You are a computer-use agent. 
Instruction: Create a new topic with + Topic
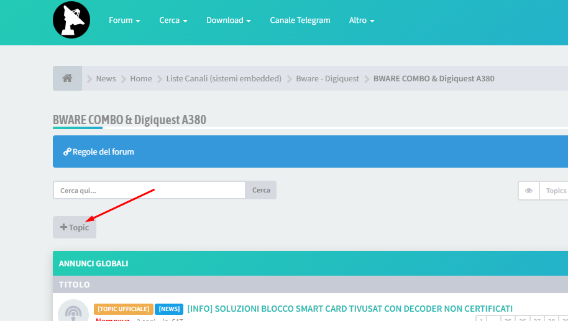pyautogui.click(x=75, y=227)
